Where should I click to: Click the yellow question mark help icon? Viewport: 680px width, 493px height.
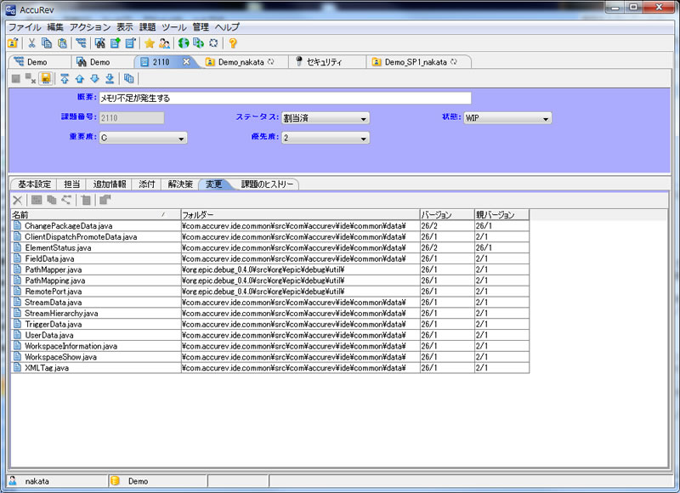[x=233, y=43]
